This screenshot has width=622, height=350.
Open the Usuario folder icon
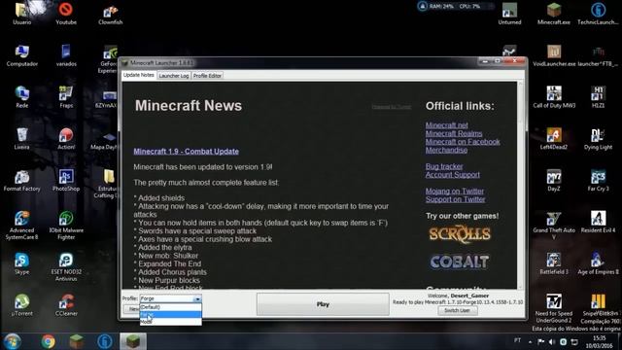pyautogui.click(x=21, y=14)
